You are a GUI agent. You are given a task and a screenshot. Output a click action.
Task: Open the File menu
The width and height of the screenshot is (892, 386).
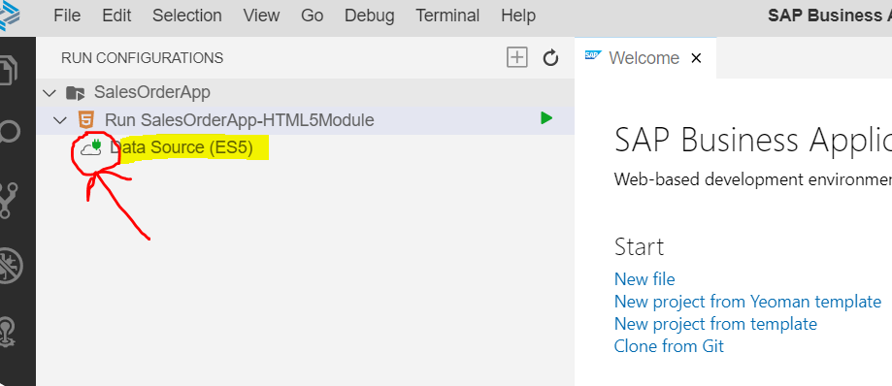[67, 16]
